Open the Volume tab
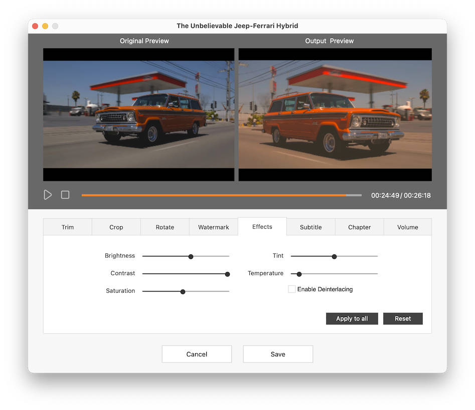This screenshot has height=410, width=475. click(408, 227)
